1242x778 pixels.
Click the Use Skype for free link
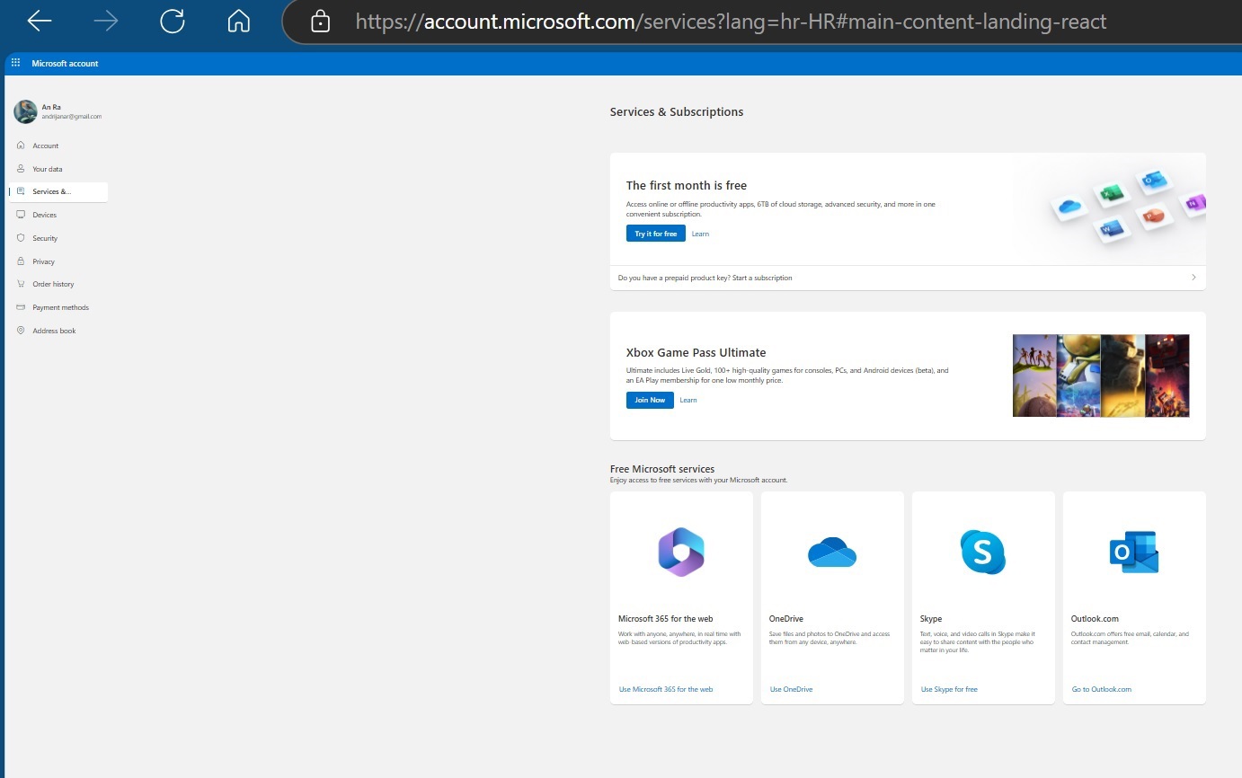[x=949, y=689]
